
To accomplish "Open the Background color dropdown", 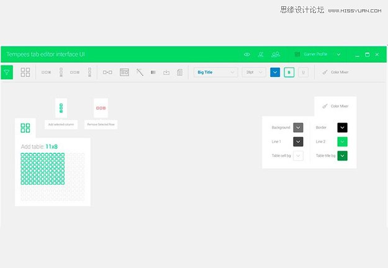I will [x=298, y=128].
